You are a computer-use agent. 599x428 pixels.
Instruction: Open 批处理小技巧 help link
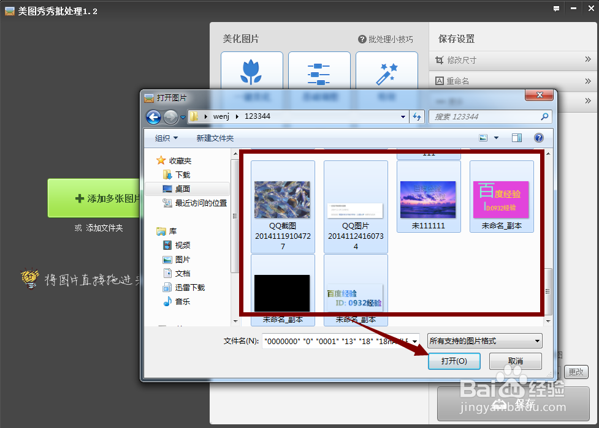click(386, 39)
